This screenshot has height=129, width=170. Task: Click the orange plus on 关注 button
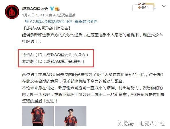(x=139, y=8)
